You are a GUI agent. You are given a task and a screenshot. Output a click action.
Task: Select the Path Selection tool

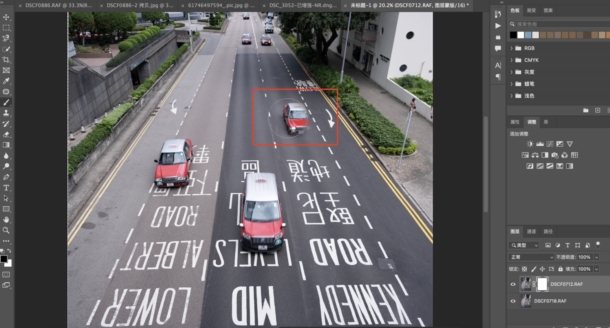pos(6,198)
